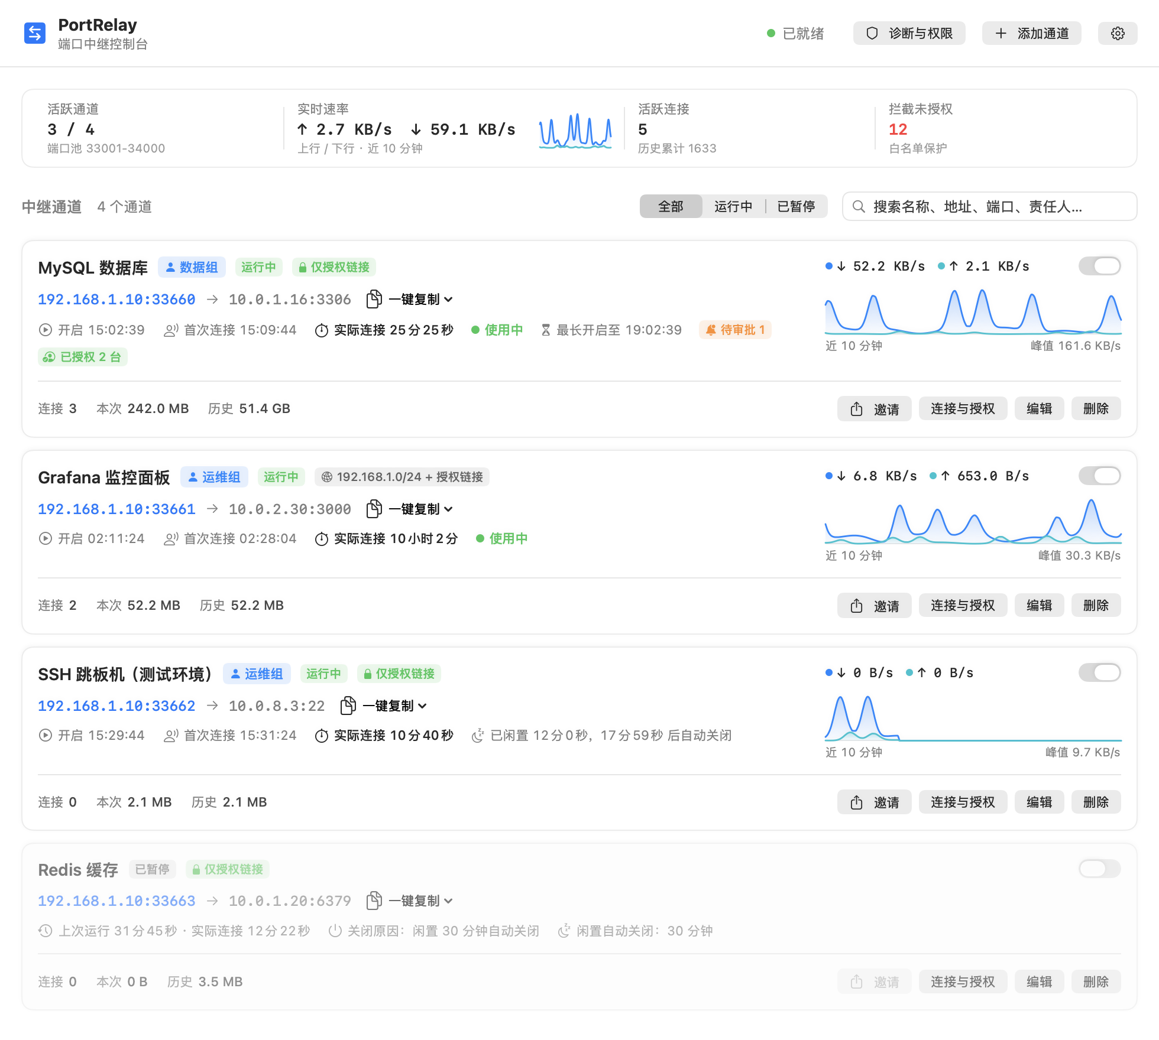Click the 待审批 1 pending badge
The width and height of the screenshot is (1159, 1040).
[735, 330]
